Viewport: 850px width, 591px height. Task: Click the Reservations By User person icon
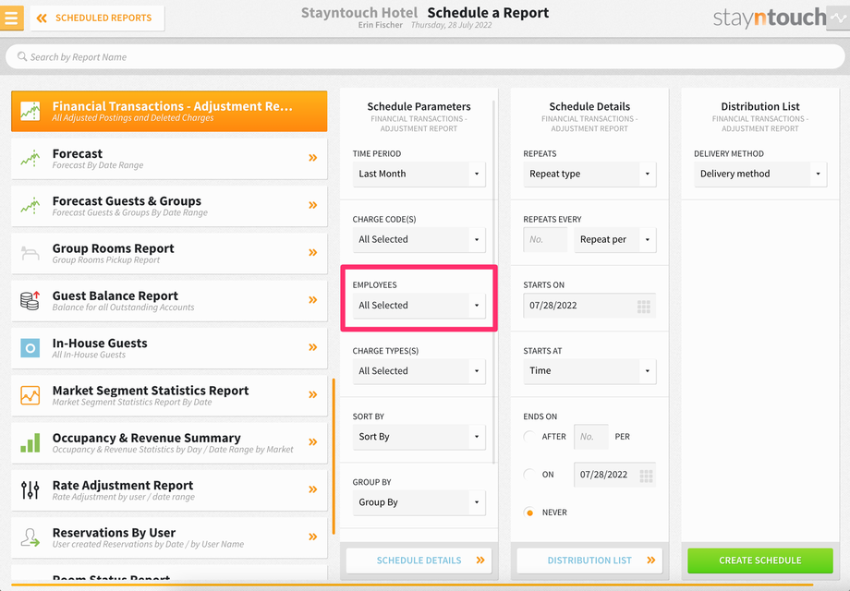[30, 537]
